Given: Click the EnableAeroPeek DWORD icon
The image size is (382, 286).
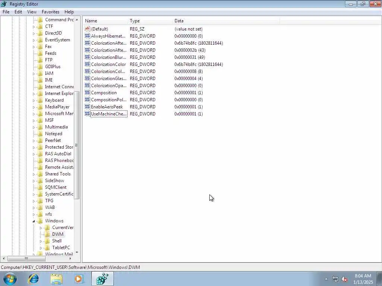Looking at the screenshot, I should coord(87,107).
